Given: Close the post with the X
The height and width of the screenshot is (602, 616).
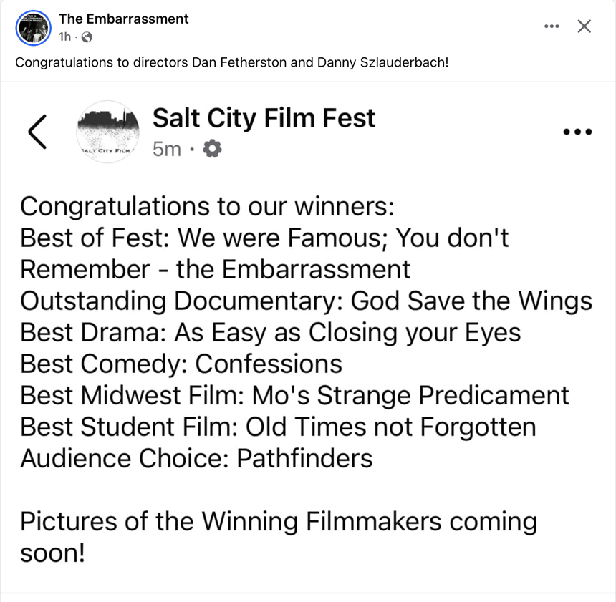Looking at the screenshot, I should pos(584,26).
